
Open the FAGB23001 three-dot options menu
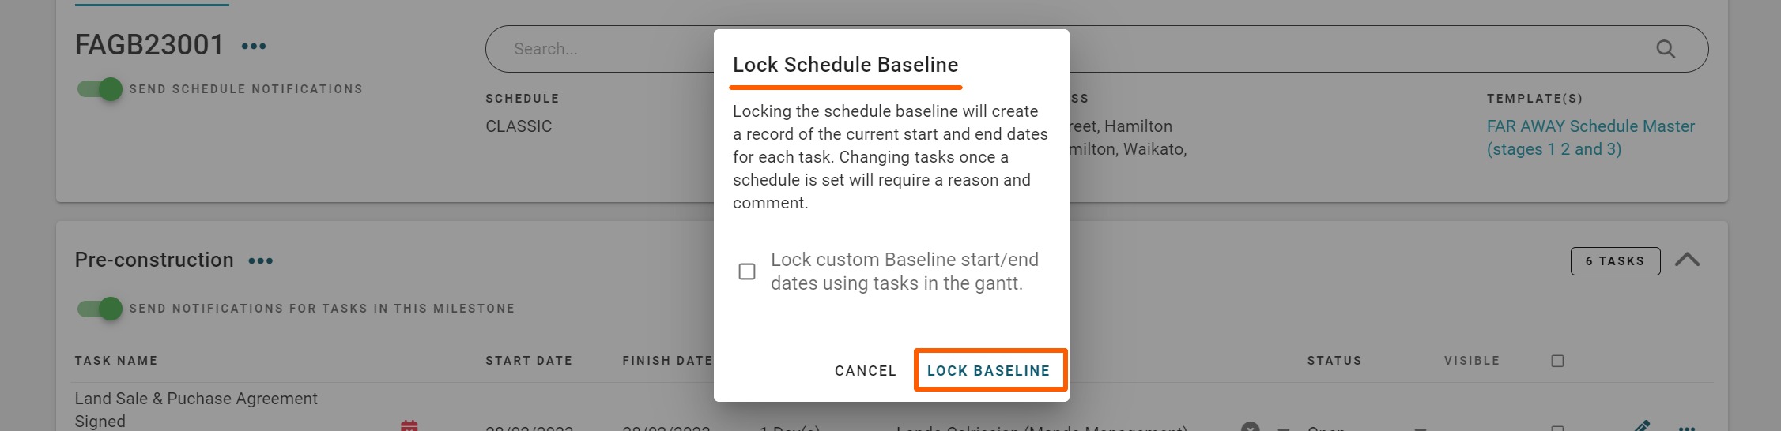pyautogui.click(x=254, y=47)
